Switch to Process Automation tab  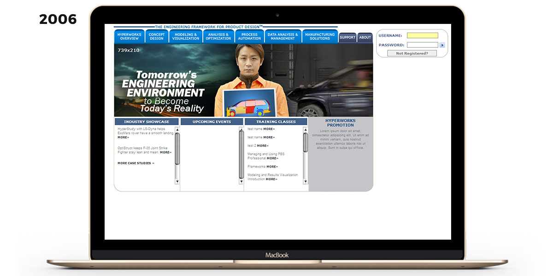point(249,36)
